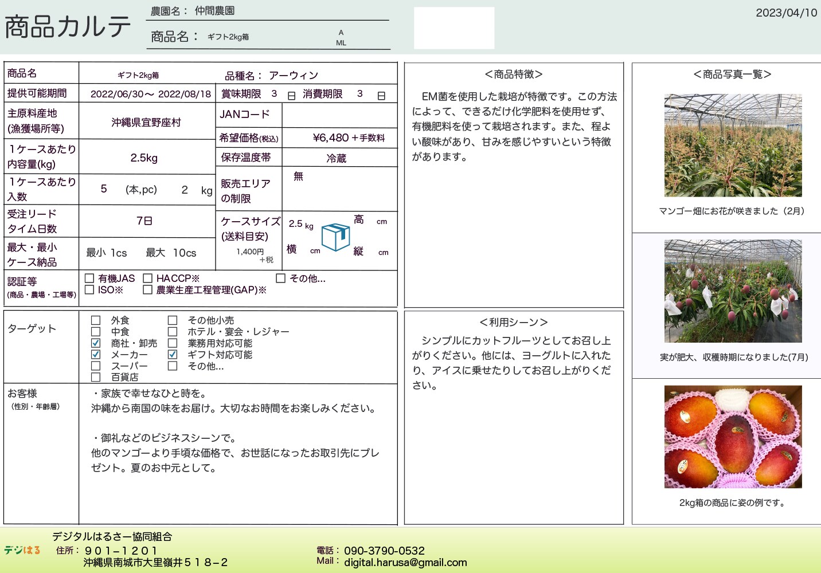Viewport: 821px width, 573px height.
Task: Select the ホテル・宴会・レジャー checkbox
Action: point(173,332)
